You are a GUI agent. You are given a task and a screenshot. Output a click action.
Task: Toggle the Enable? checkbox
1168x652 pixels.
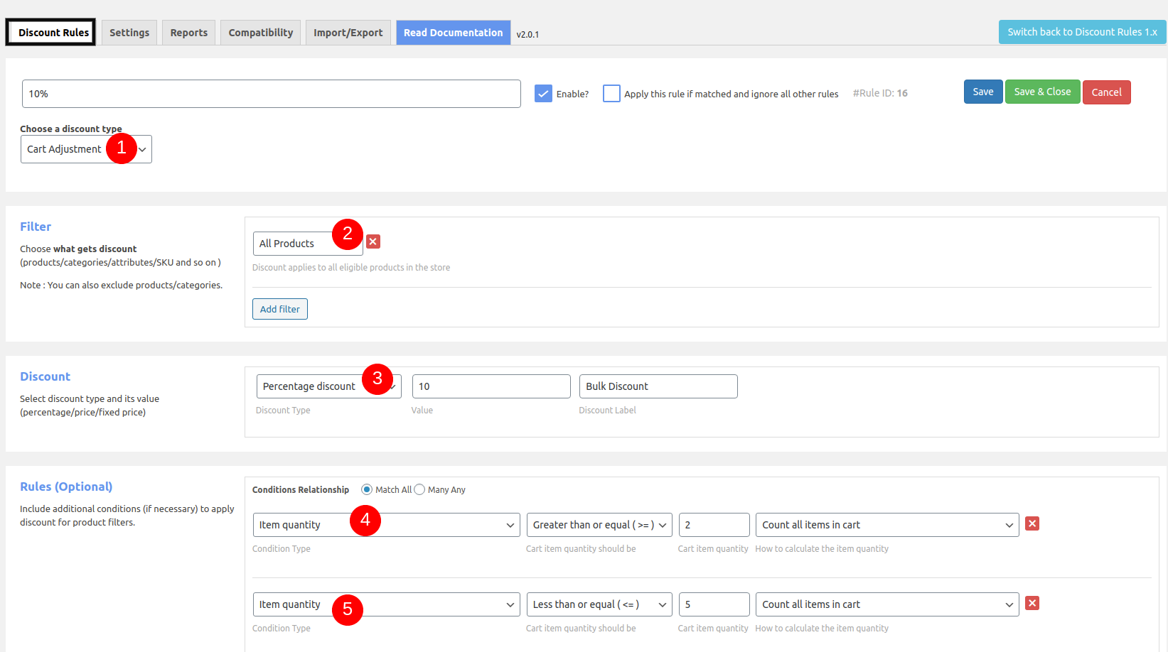click(x=543, y=94)
